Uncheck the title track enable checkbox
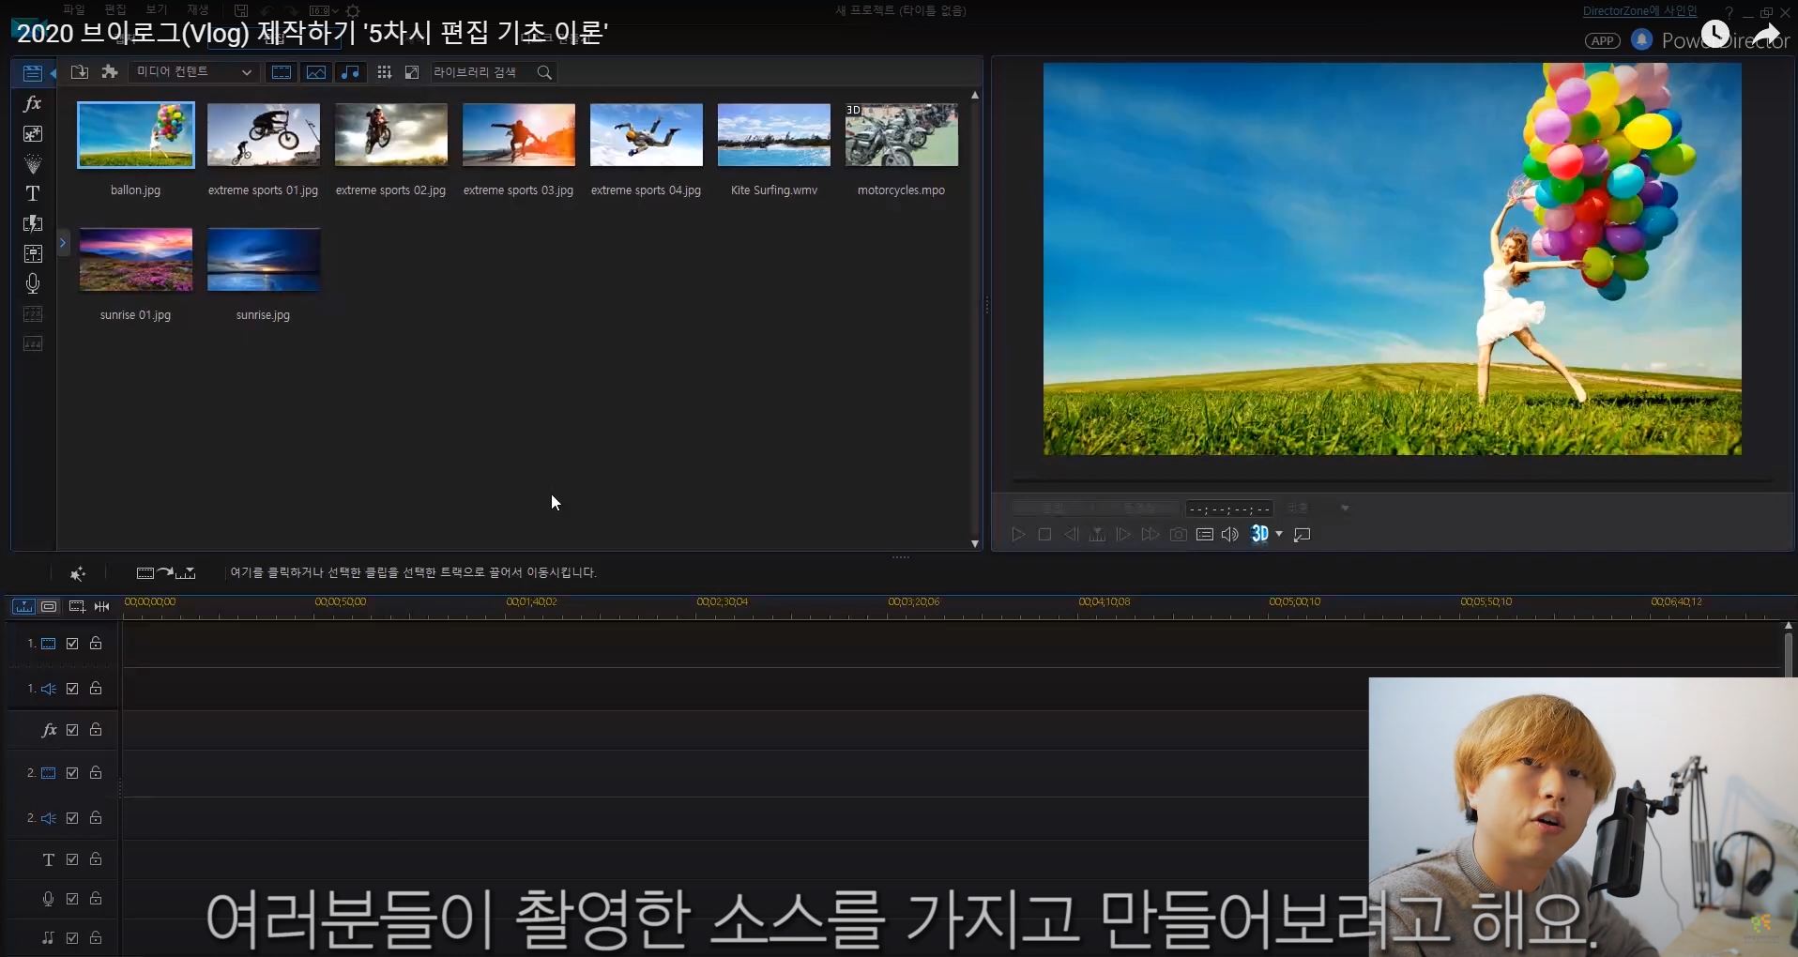The height and width of the screenshot is (957, 1798). (72, 859)
